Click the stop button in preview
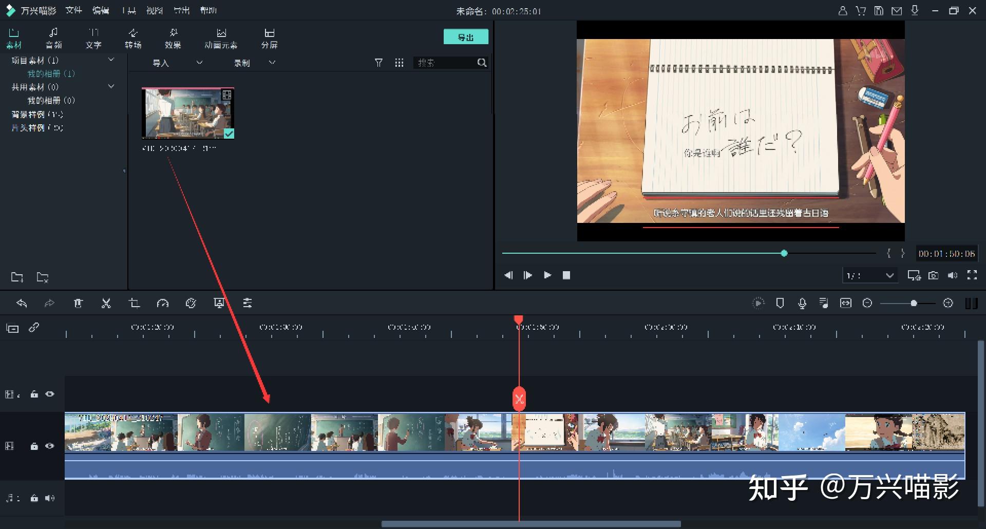The image size is (986, 529). coord(566,275)
